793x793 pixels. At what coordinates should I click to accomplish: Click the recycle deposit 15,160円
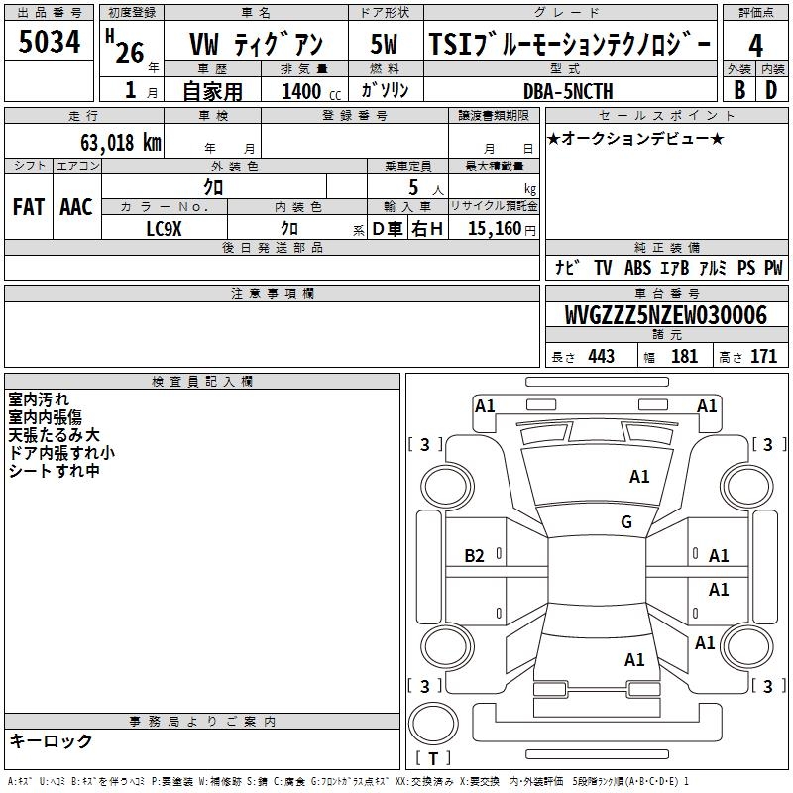pos(502,229)
